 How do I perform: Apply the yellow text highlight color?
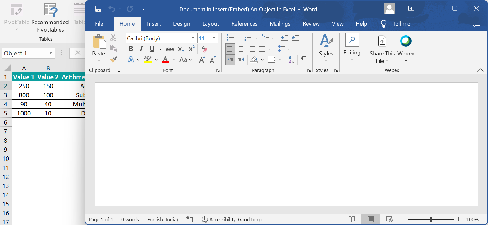coord(148,59)
